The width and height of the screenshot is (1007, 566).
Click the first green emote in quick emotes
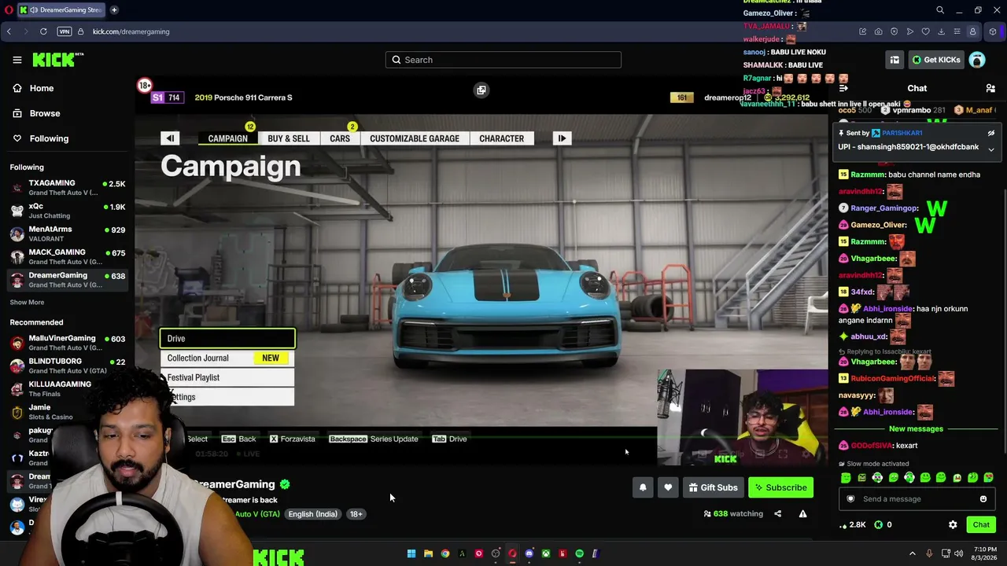846,477
